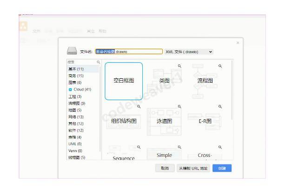Choose the Sequence template
This screenshot has height=193, width=285.
tap(124, 152)
